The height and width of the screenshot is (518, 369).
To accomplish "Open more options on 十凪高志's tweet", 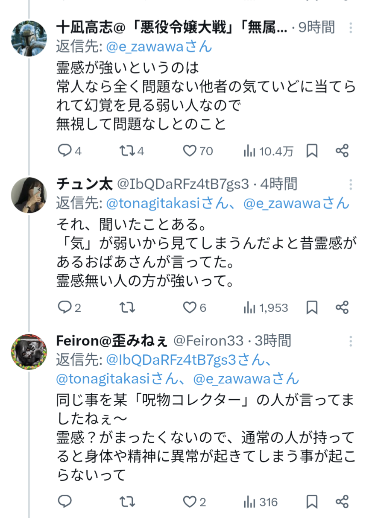I will 351,28.
